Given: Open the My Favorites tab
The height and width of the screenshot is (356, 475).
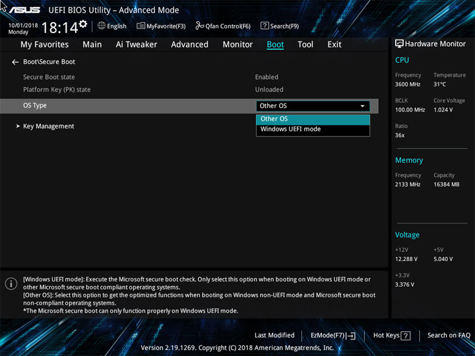Looking at the screenshot, I should 45,45.
